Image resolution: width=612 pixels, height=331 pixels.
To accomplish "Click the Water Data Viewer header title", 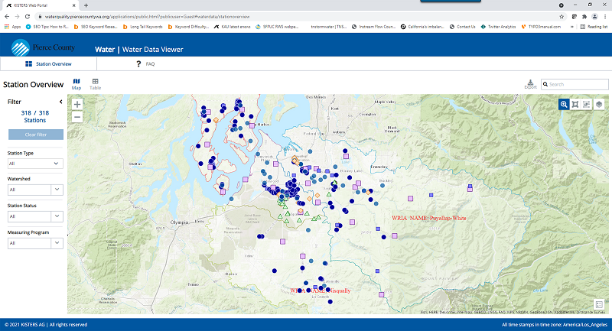I will 152,50.
